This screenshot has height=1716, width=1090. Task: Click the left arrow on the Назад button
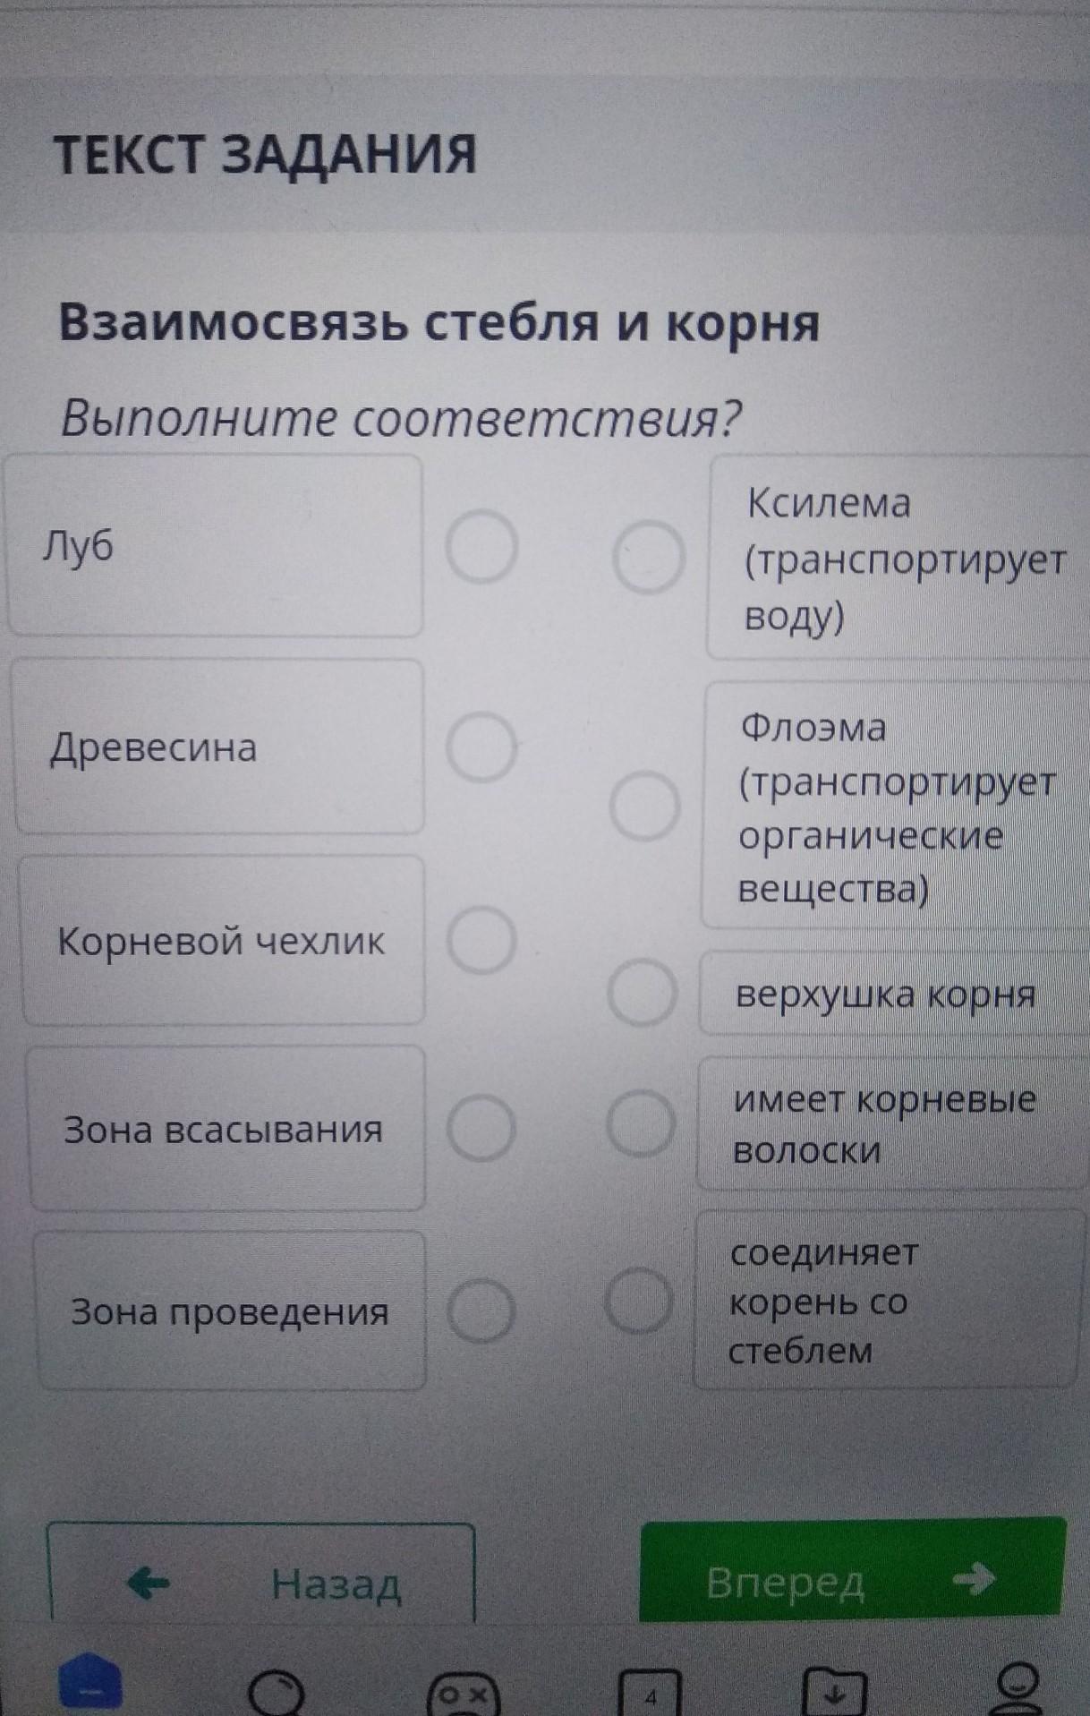[x=149, y=1584]
